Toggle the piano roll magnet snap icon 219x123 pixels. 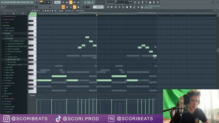(35, 11)
